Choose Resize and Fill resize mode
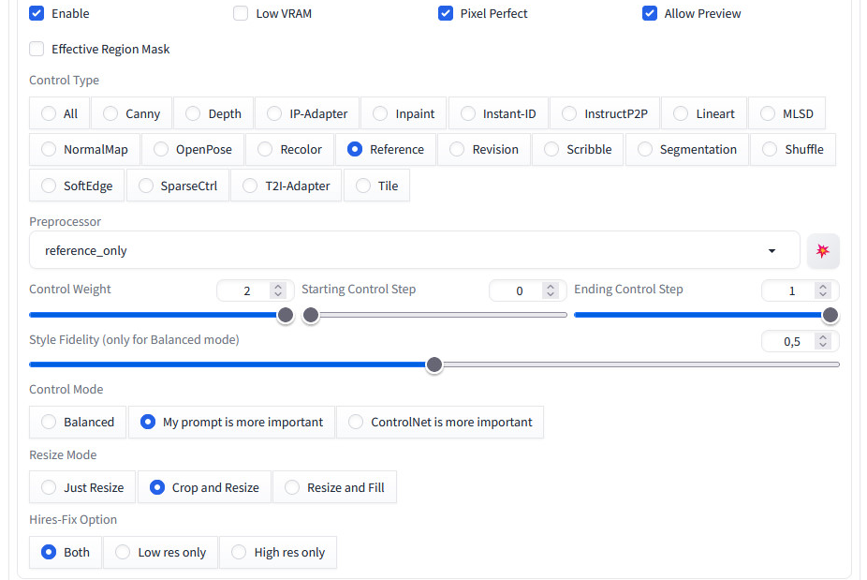 point(334,487)
